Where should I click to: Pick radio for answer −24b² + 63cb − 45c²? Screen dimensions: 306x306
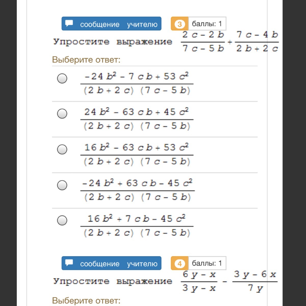pos(62,185)
